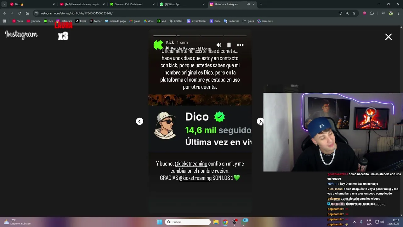Open the gmail bookmark
Screen dimensions: 403x227
tap(135, 21)
